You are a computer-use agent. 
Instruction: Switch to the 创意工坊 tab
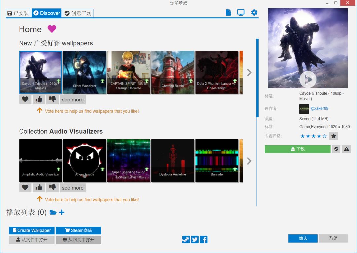tap(78, 13)
